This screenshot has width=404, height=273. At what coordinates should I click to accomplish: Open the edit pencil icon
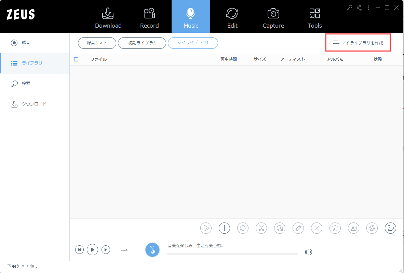[x=298, y=228]
